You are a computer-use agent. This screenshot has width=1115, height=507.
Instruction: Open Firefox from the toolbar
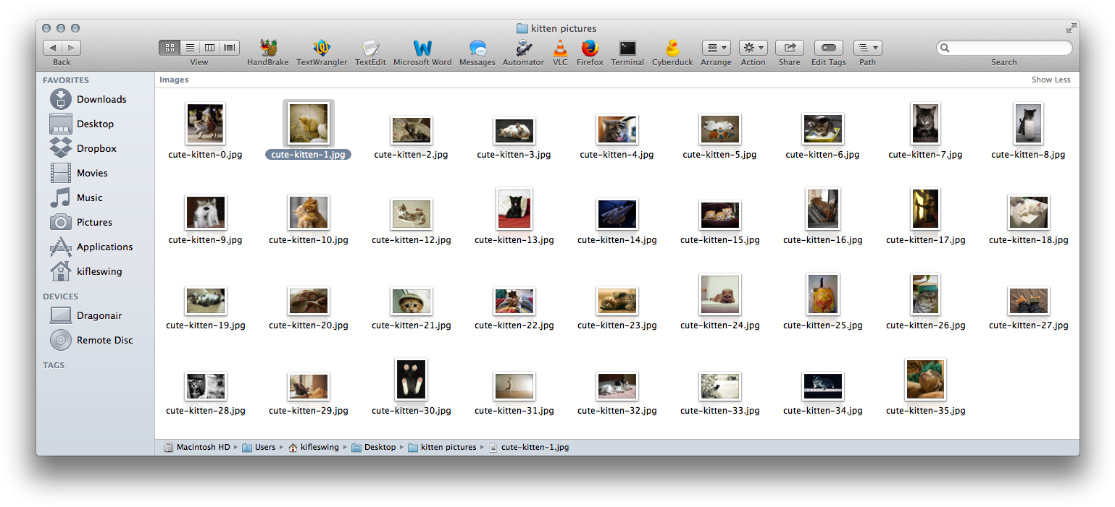590,48
